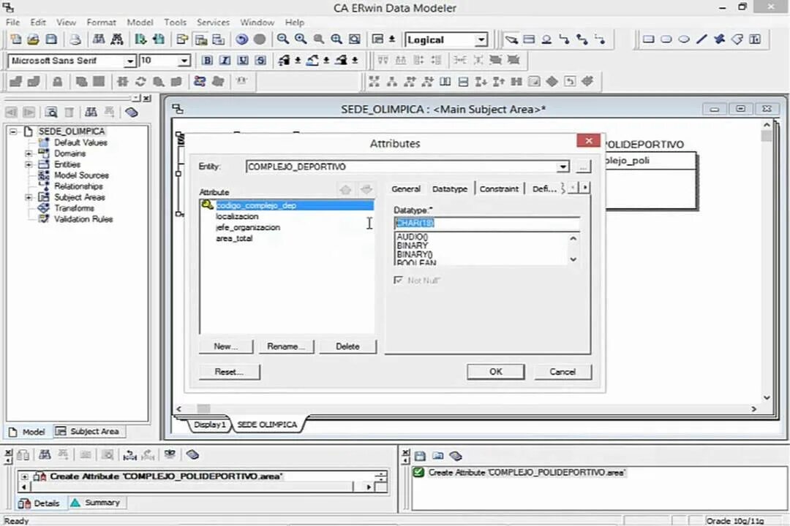Expand the Create Attribute log entry
This screenshot has width=790, height=526.
(x=24, y=476)
